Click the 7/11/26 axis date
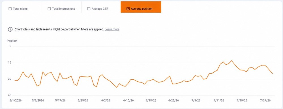Image resolution: width=283 pixels, height=109 pixels. click(219, 101)
